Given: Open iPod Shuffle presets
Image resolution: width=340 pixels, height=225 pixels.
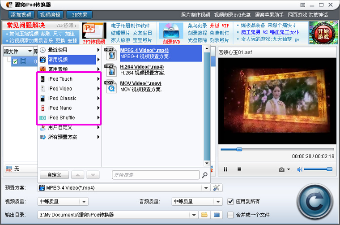Looking at the screenshot, I should 69,117.
